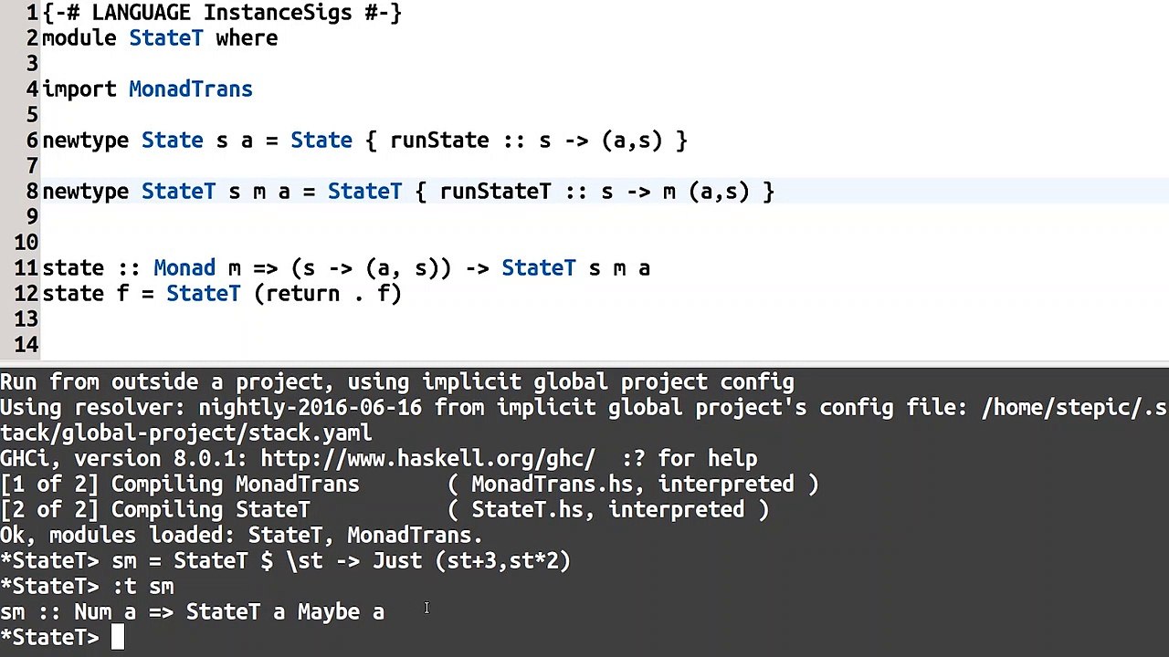Click 'Compiling MonadTrans' terminal line
1169x657 pixels.
409,484
